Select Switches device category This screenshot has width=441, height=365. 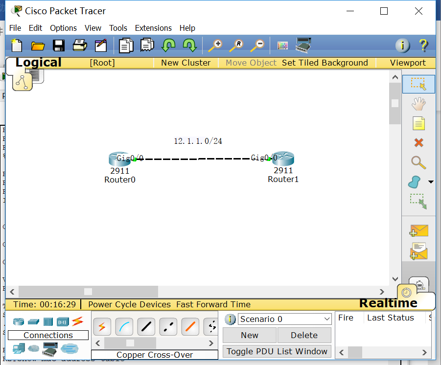tap(33, 321)
